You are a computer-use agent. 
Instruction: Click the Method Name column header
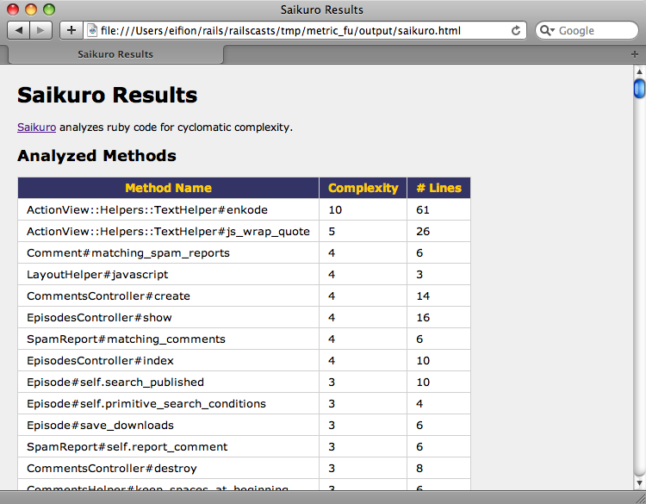coord(169,188)
